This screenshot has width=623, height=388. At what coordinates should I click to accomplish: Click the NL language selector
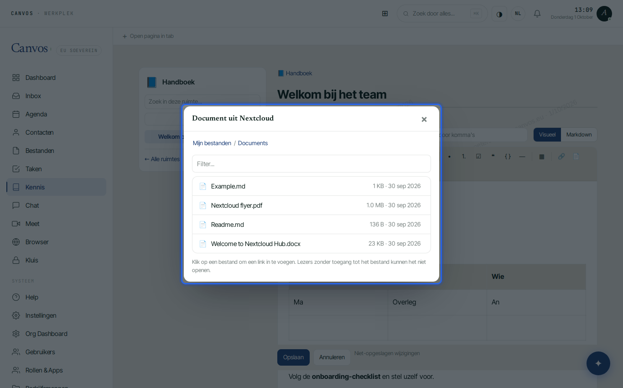pyautogui.click(x=518, y=14)
